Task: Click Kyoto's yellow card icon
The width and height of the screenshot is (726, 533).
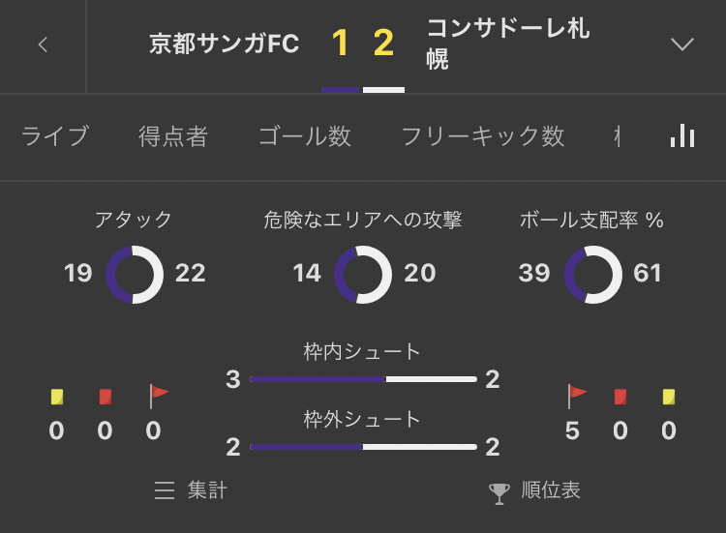Action: coord(57,397)
